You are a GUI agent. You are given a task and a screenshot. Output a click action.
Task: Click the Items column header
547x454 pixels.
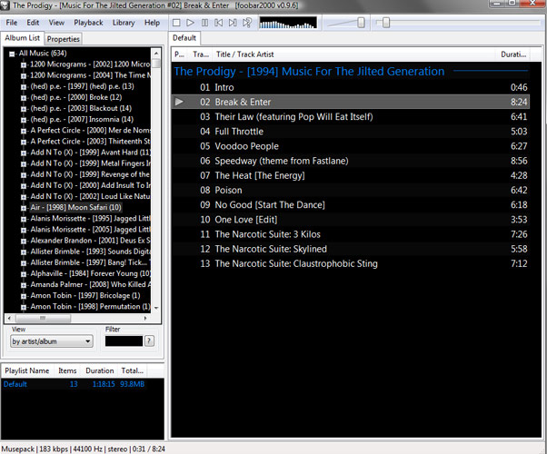point(67,370)
